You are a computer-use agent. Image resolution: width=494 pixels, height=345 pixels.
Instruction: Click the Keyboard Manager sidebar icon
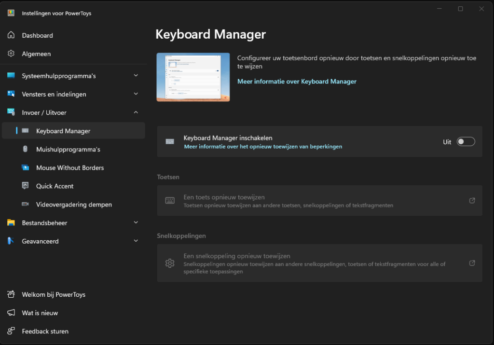click(25, 130)
